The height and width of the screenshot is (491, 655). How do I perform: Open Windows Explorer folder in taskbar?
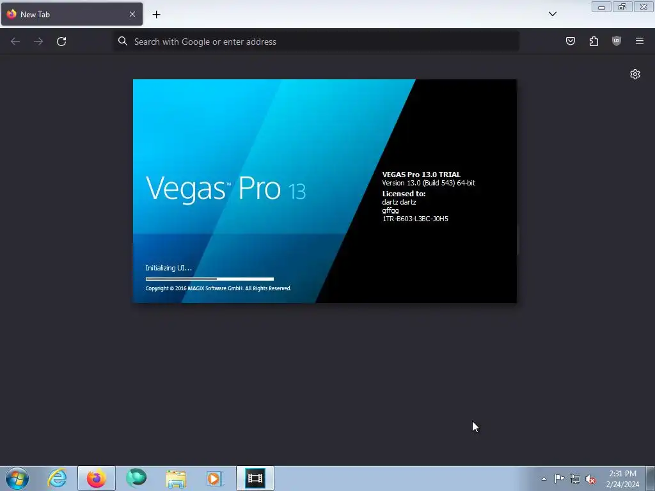coord(176,478)
